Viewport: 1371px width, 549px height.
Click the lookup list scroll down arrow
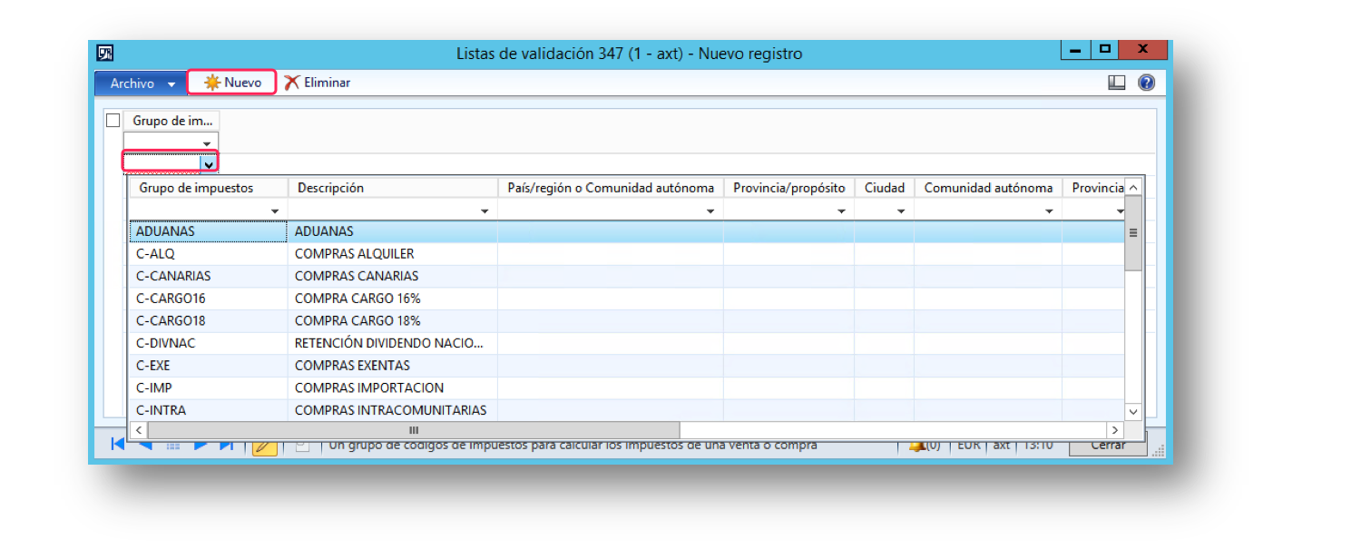tap(1132, 411)
